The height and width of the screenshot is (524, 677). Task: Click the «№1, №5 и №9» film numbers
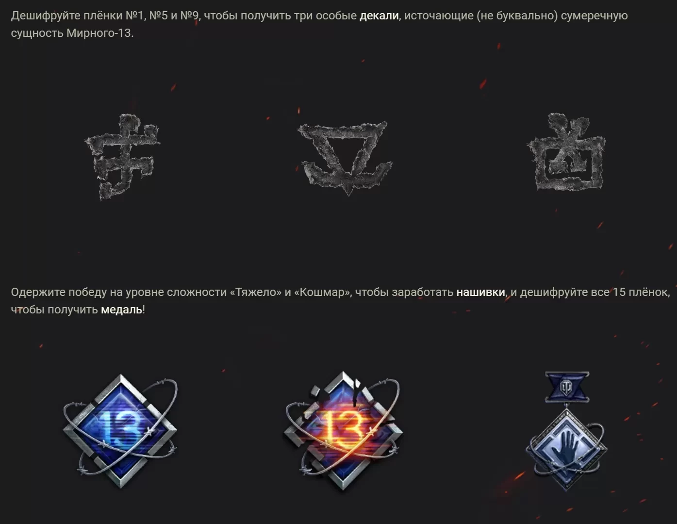[162, 16]
